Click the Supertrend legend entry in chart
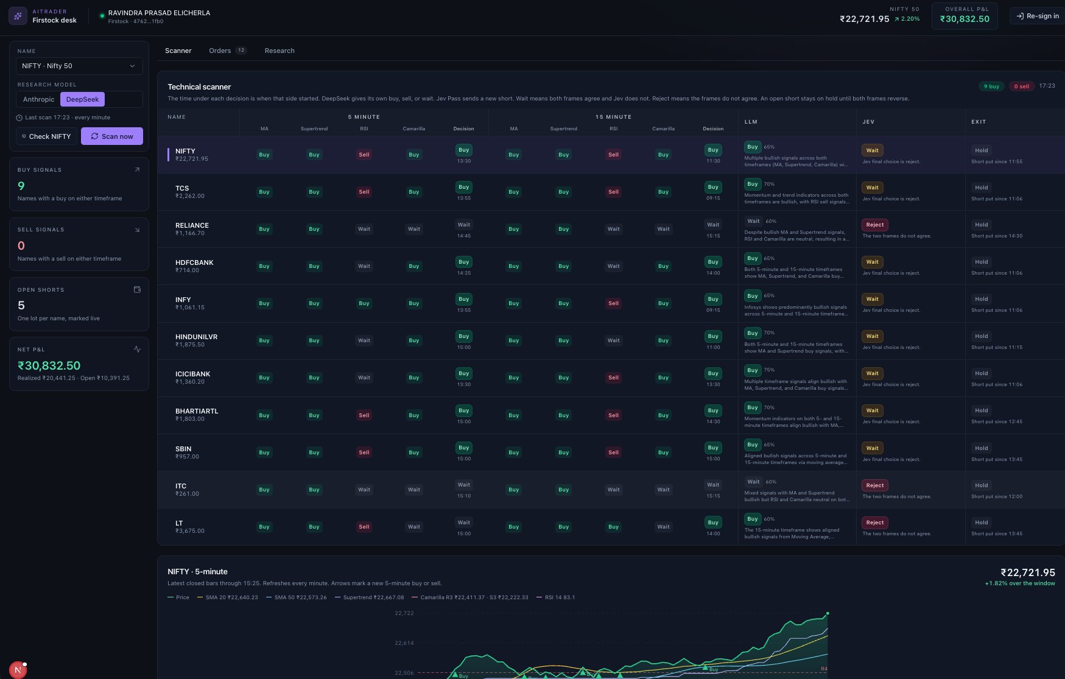This screenshot has height=679, width=1065. pyautogui.click(x=369, y=597)
